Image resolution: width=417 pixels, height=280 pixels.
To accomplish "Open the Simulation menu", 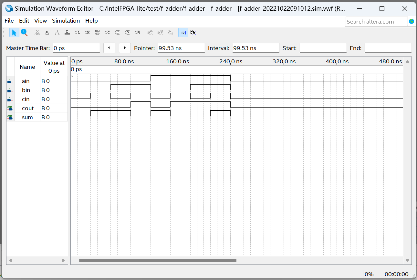I will coord(66,21).
